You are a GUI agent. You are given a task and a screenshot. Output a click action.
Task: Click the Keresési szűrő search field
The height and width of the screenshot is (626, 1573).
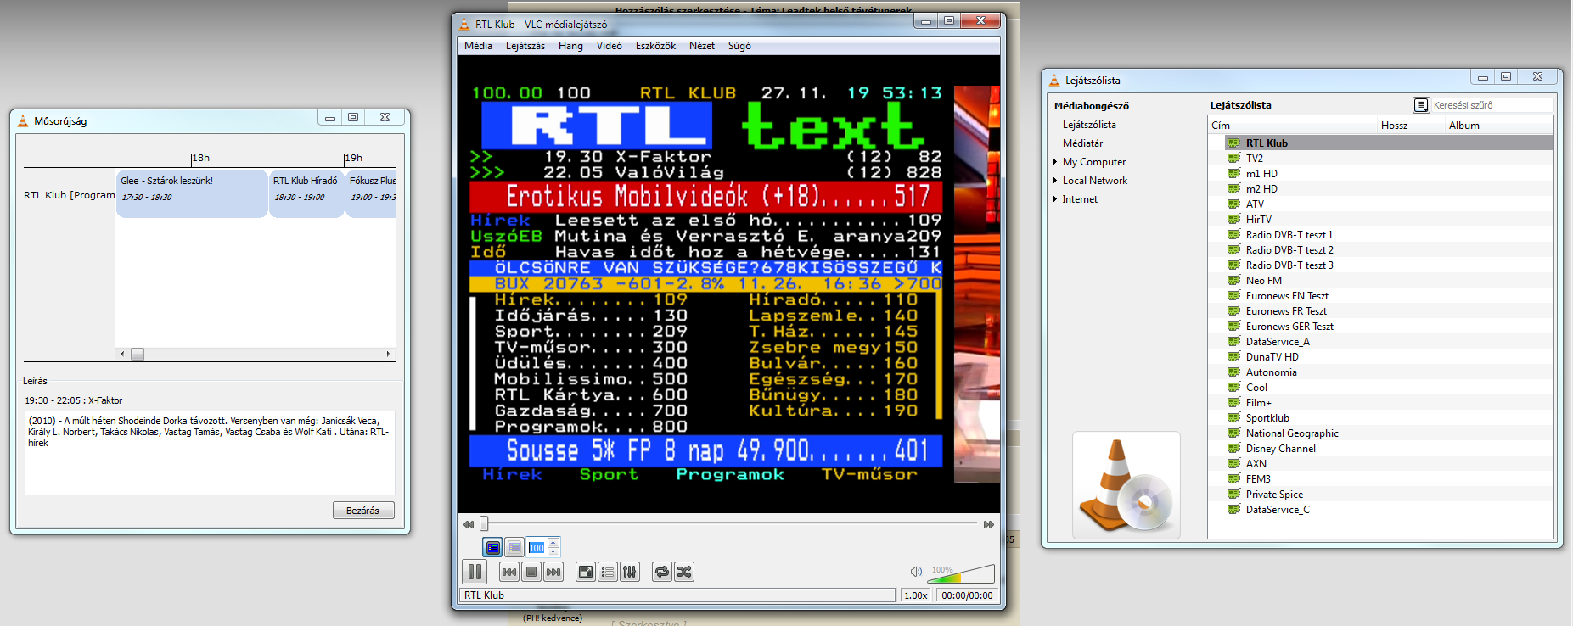1492,105
